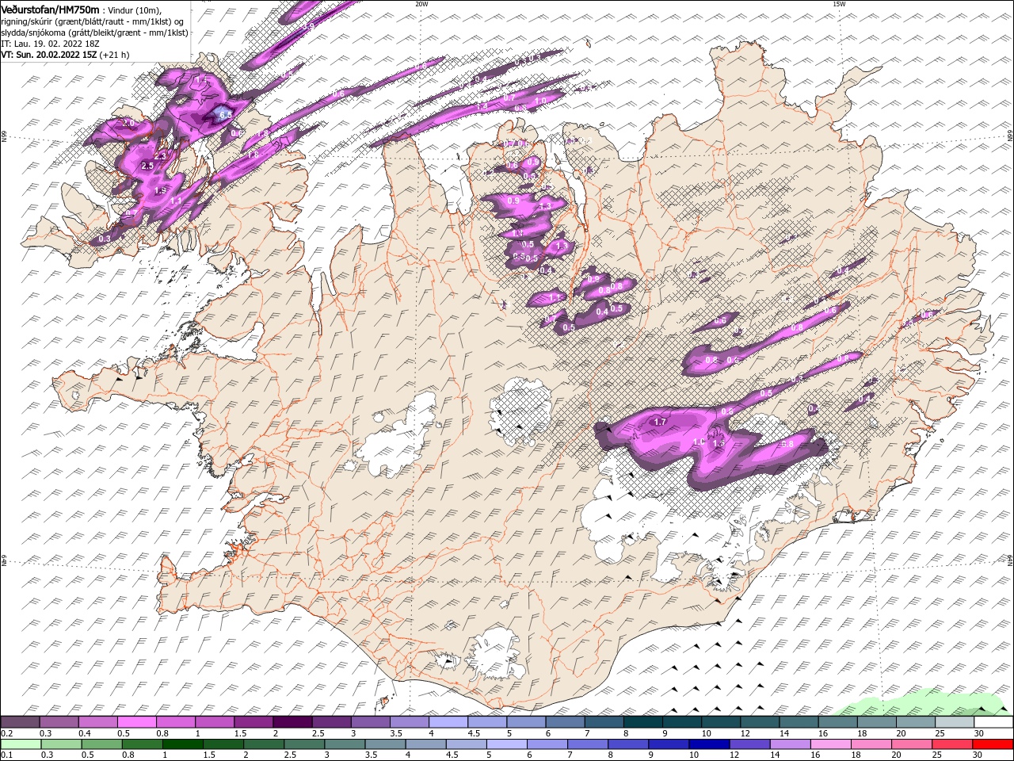Screen dimensions: 1014x761
Task: Pick the 3 grey-green swatch in green scale
Action: (x=345, y=744)
